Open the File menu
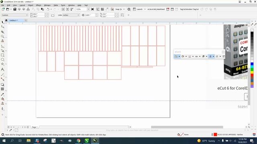 tap(3, 5)
